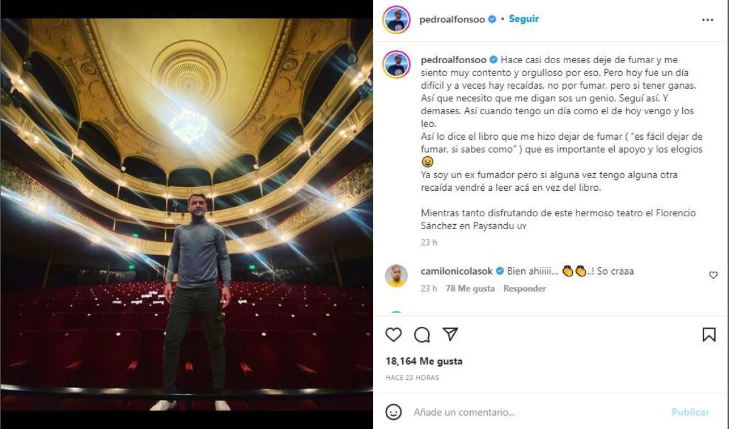This screenshot has height=429, width=729.
Task: Open the 18,164 Me gusta likes list
Action: (x=423, y=361)
